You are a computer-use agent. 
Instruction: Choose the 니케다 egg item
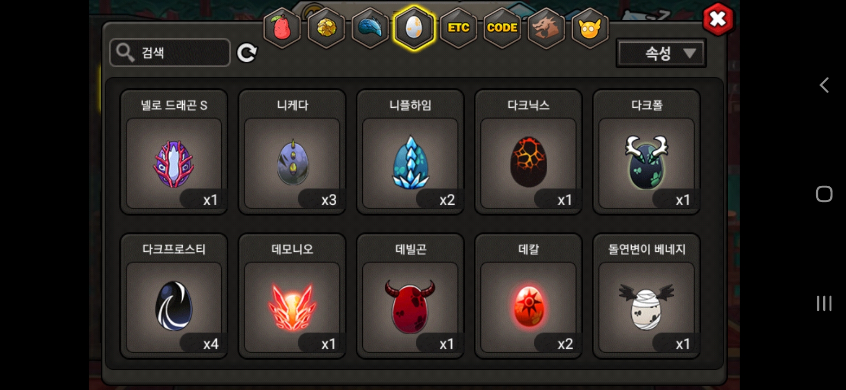pos(292,152)
